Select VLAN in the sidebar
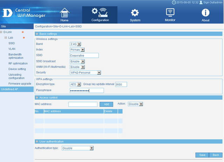Screen dimensions: 224x162 pyautogui.click(x=12, y=49)
